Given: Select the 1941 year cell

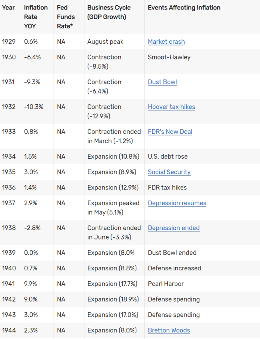Looking at the screenshot, I should click(8, 284).
